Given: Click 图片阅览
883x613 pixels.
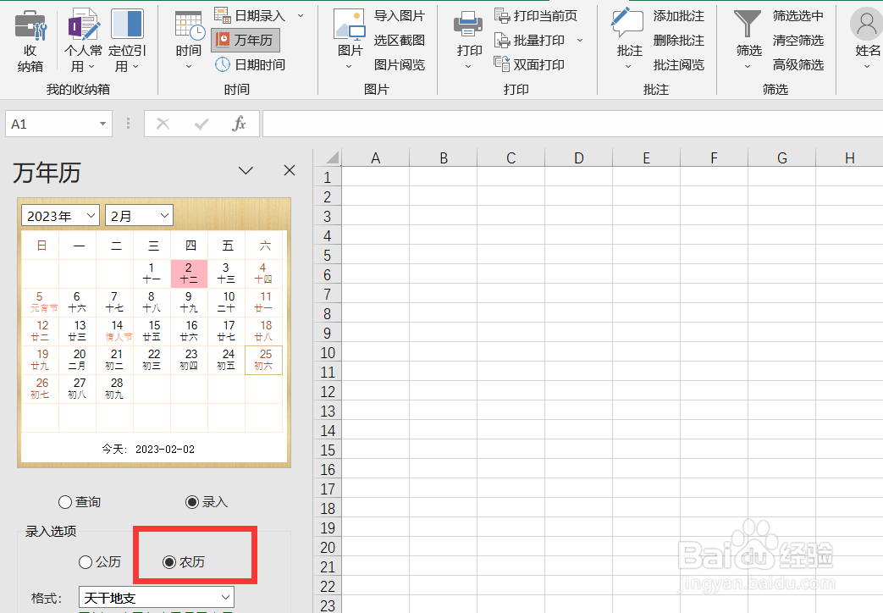Looking at the screenshot, I should [400, 65].
